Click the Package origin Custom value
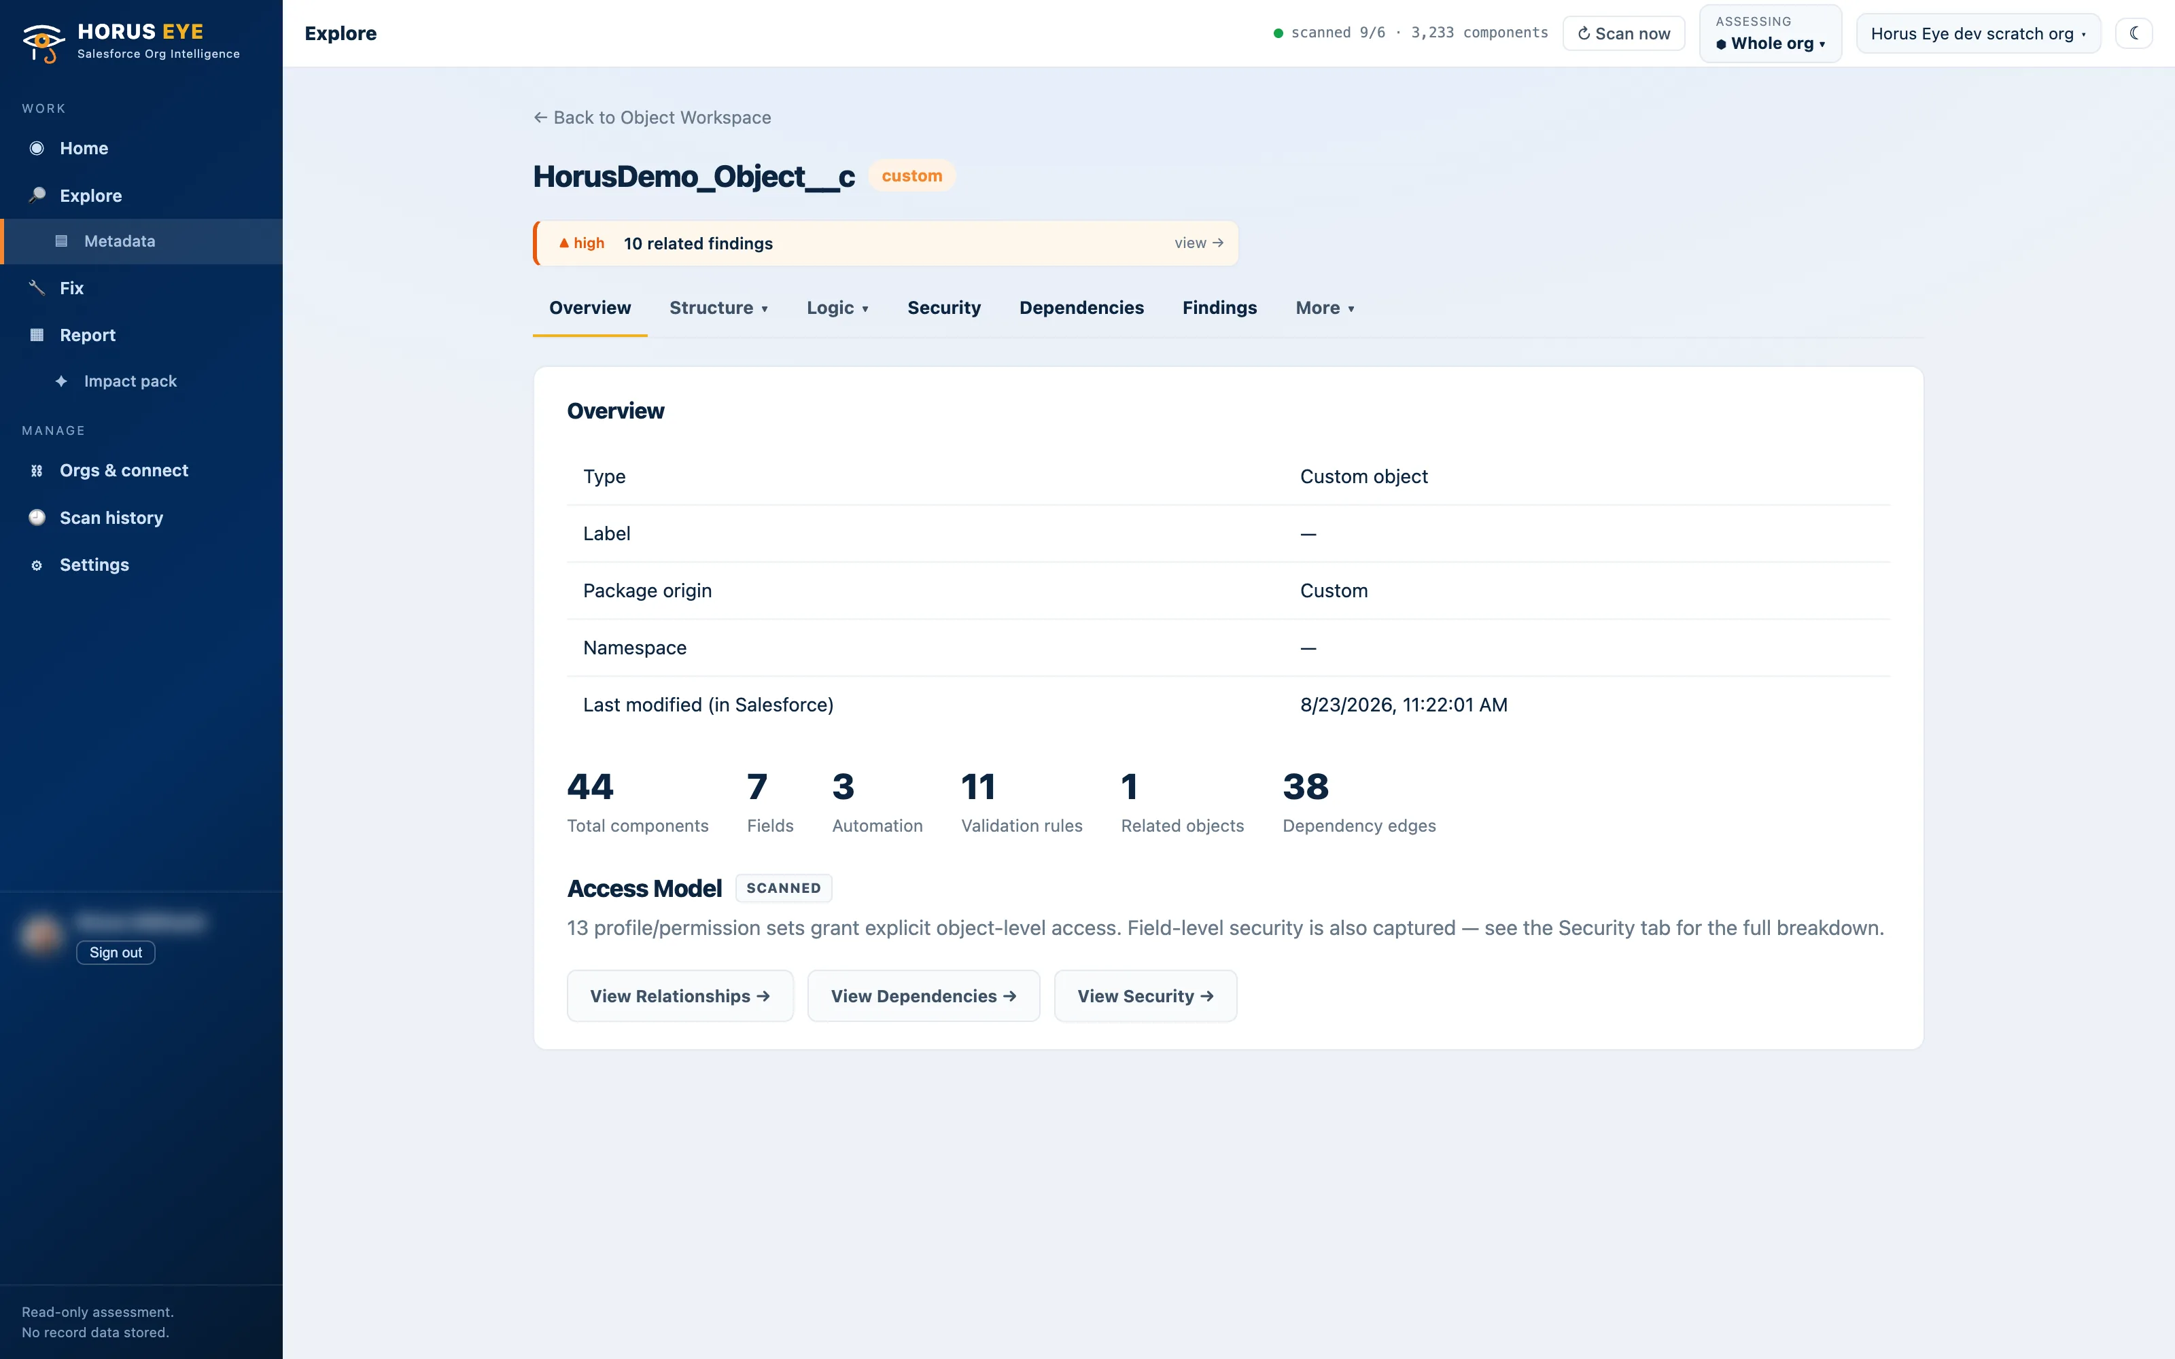The width and height of the screenshot is (2175, 1359). (1334, 590)
